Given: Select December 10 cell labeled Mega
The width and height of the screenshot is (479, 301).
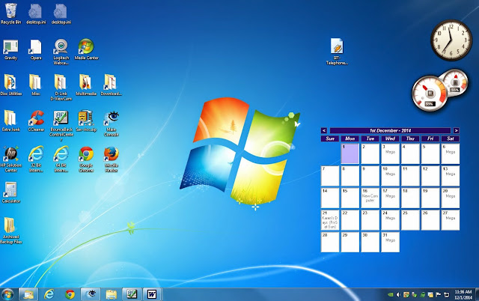Looking at the screenshot, I should point(390,176).
